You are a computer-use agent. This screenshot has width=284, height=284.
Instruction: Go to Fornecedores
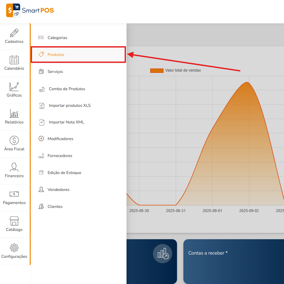click(x=79, y=156)
